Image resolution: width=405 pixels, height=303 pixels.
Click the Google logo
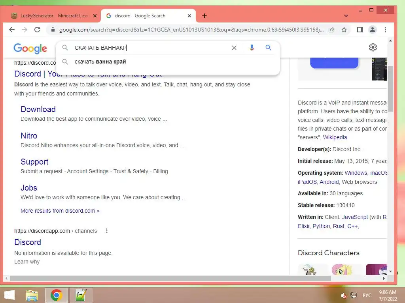point(30,49)
